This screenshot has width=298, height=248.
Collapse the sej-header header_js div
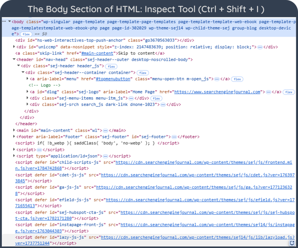pyautogui.click(x=18, y=65)
